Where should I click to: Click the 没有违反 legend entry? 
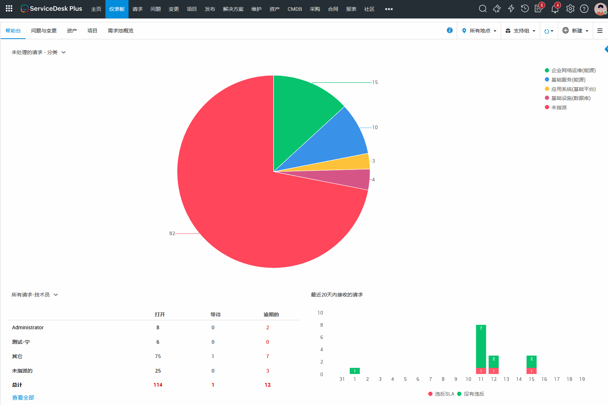point(470,394)
